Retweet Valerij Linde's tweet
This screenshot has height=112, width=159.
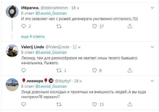pyautogui.click(x=59, y=70)
